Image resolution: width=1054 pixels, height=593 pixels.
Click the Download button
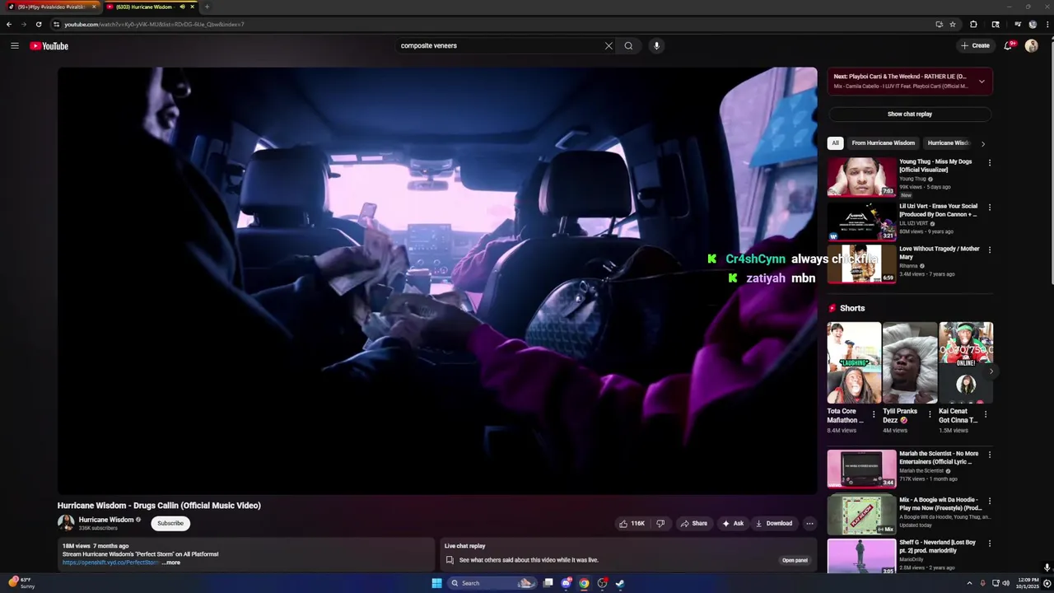pyautogui.click(x=774, y=523)
